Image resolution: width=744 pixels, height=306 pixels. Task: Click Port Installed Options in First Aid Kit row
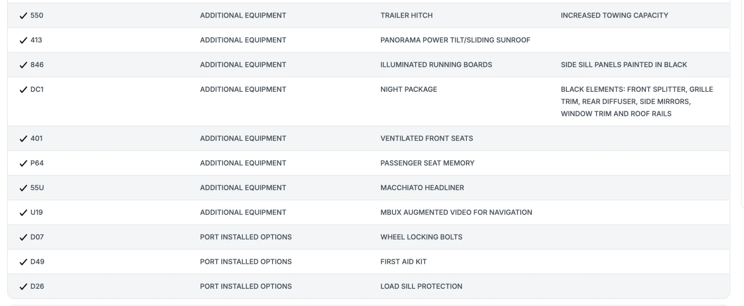pyautogui.click(x=246, y=261)
